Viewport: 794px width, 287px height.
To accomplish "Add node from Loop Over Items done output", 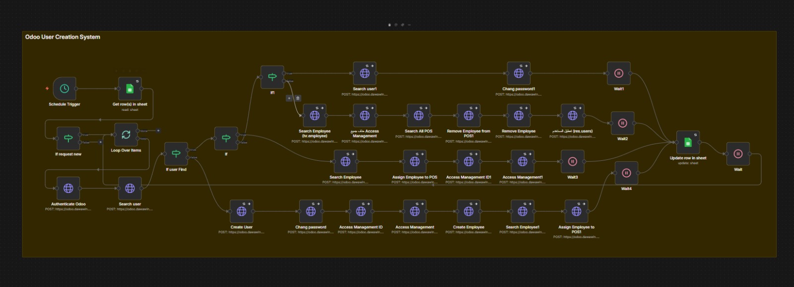I will click(158, 131).
